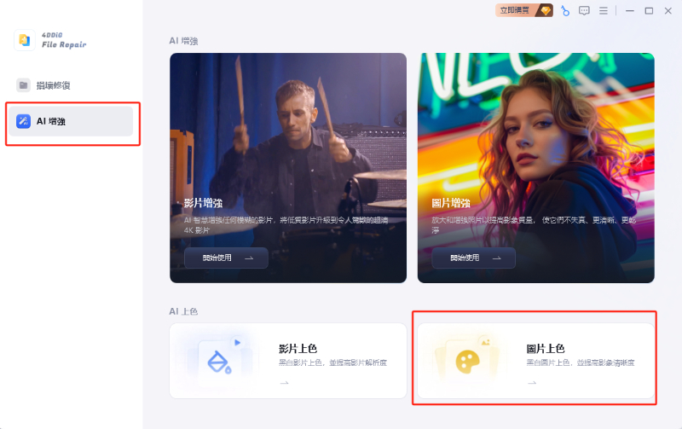Click the paint bucket 影片上色 icon

coord(219,362)
